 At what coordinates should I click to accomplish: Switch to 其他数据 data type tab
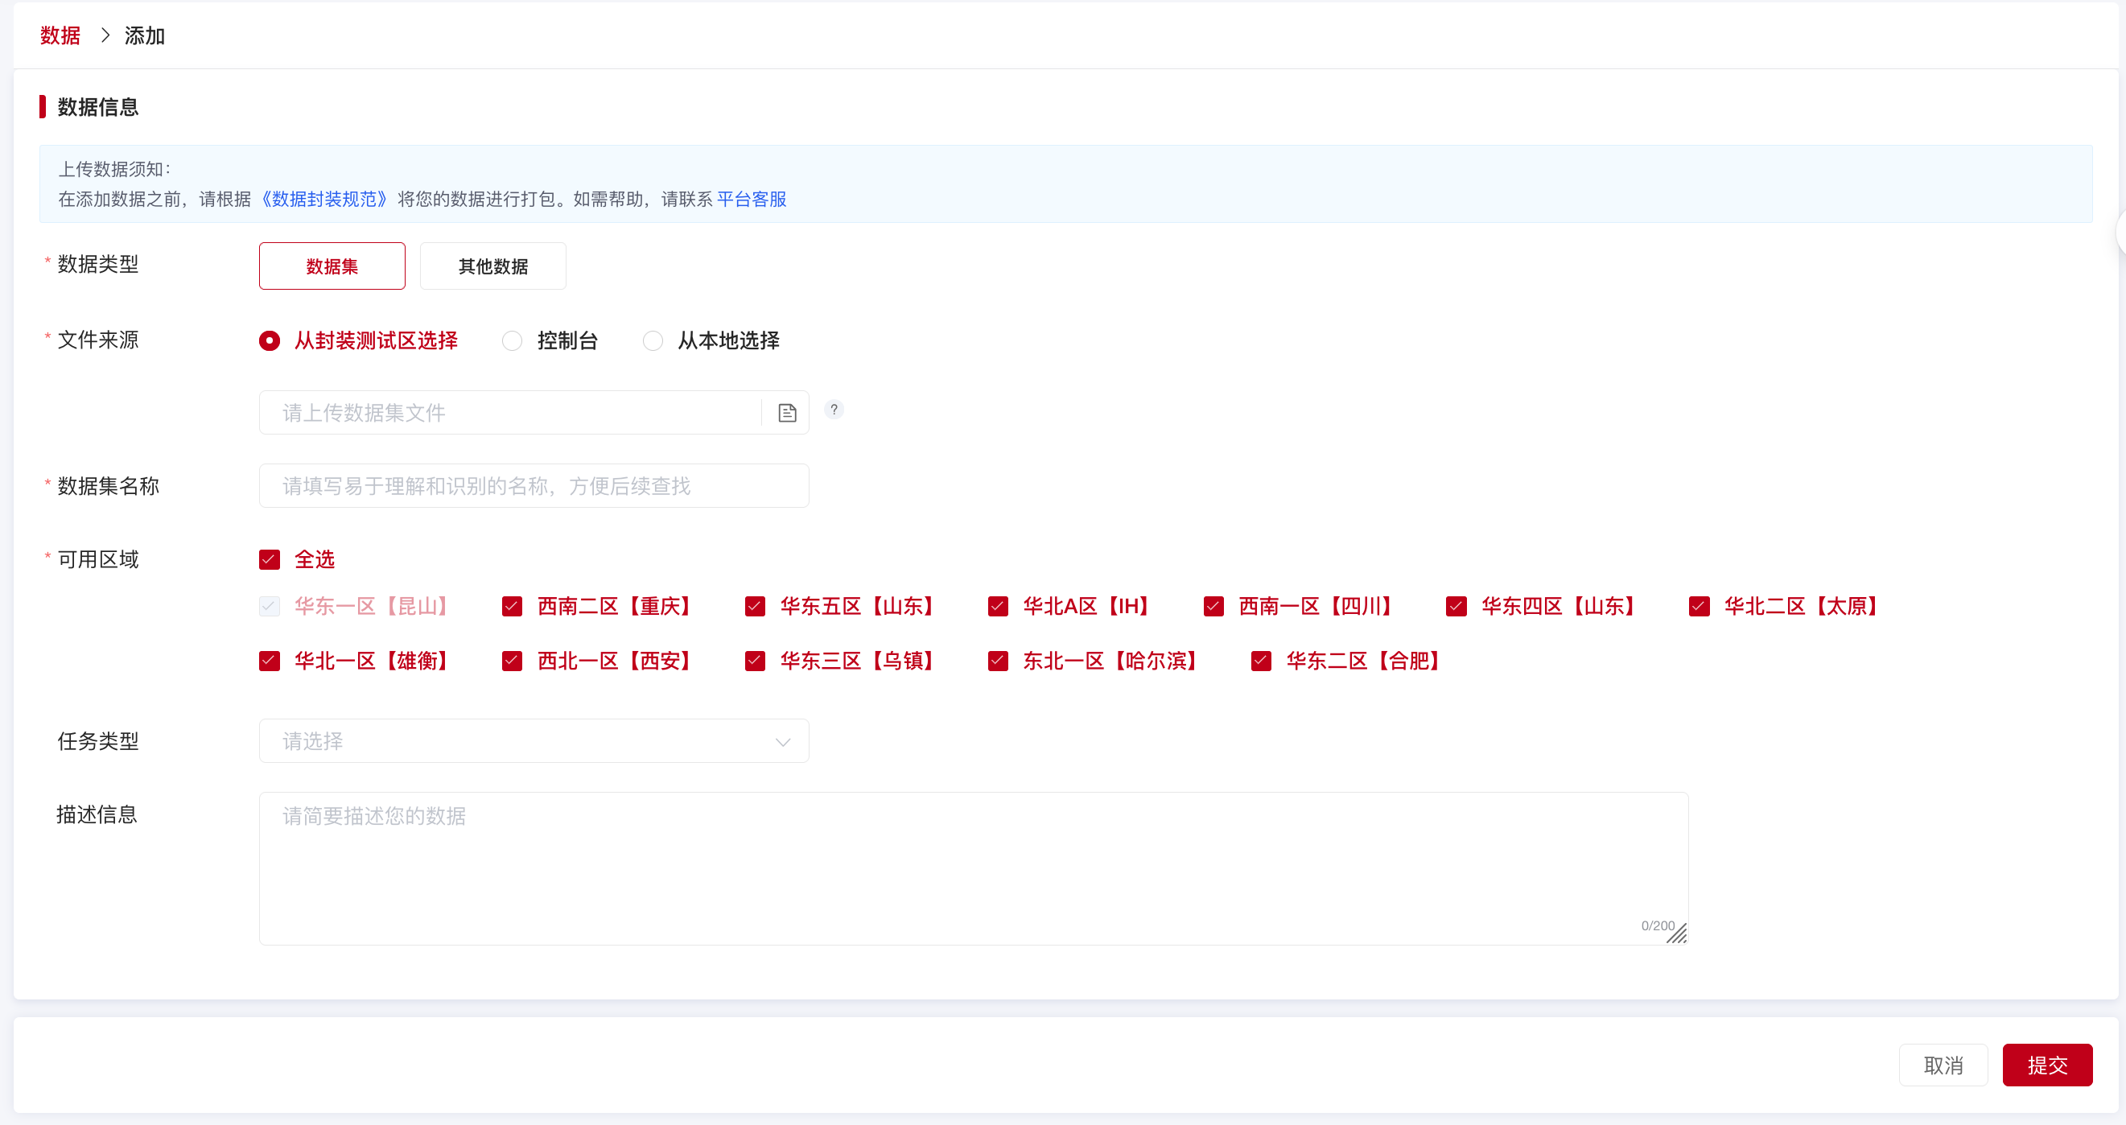click(492, 266)
